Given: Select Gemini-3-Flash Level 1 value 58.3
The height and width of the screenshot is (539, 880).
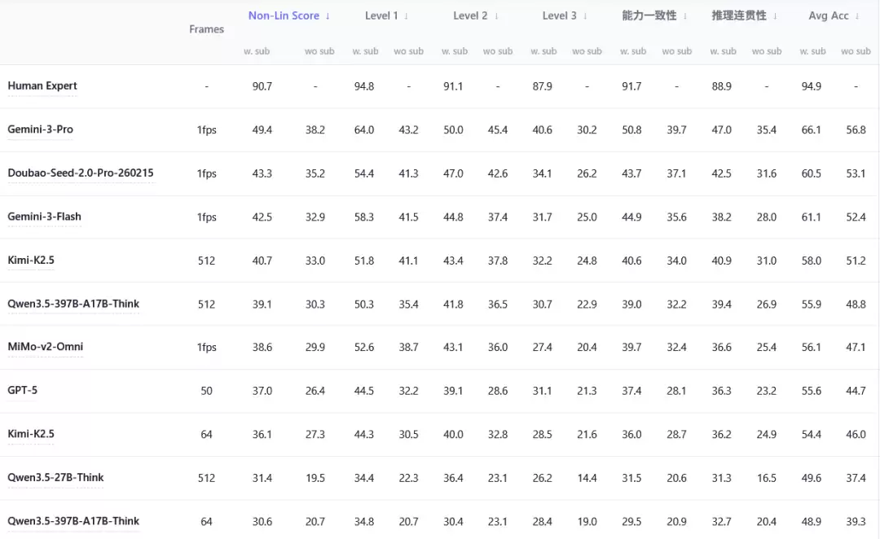Looking at the screenshot, I should tap(364, 217).
